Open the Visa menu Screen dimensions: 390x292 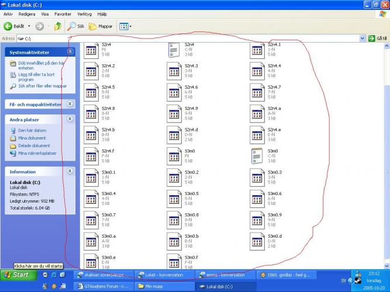click(x=45, y=14)
